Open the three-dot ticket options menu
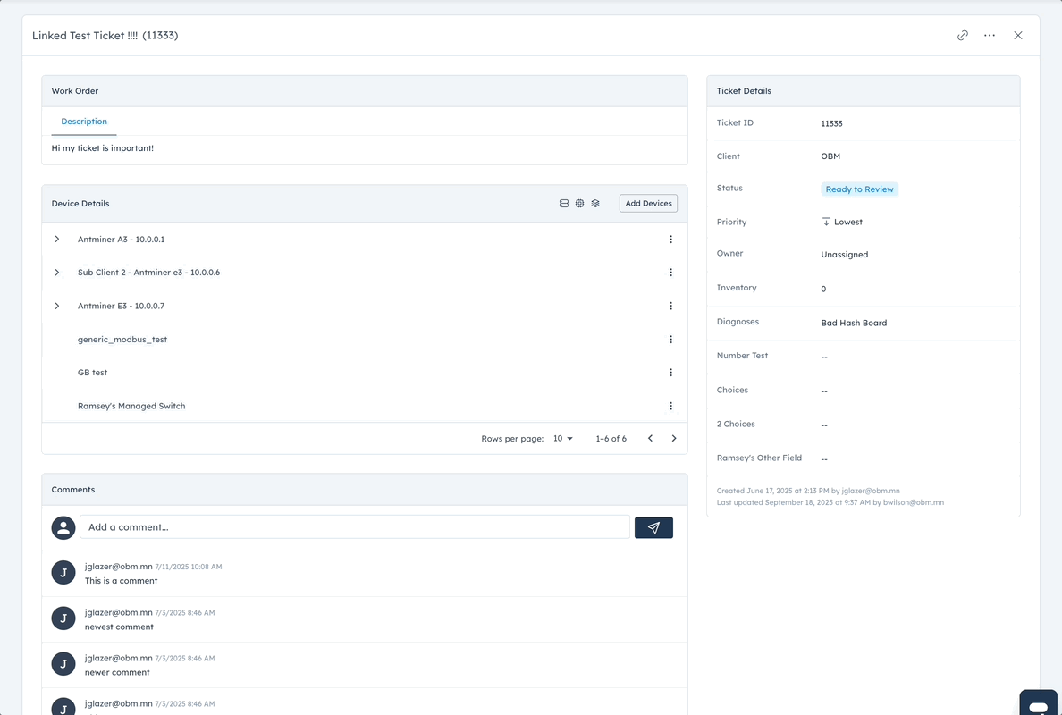1062x715 pixels. pyautogui.click(x=990, y=36)
